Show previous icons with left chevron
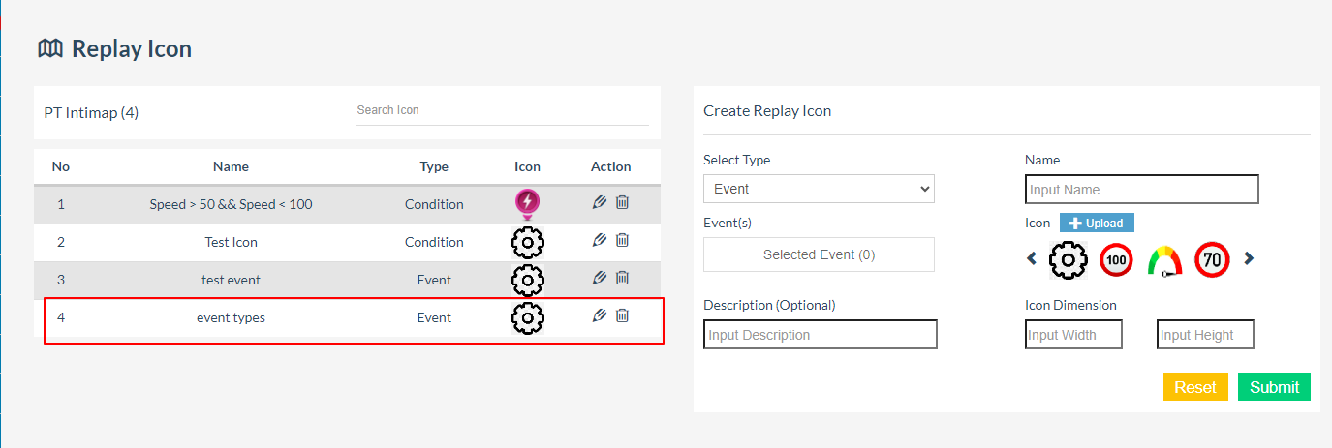This screenshot has height=448, width=1332. 1032,258
